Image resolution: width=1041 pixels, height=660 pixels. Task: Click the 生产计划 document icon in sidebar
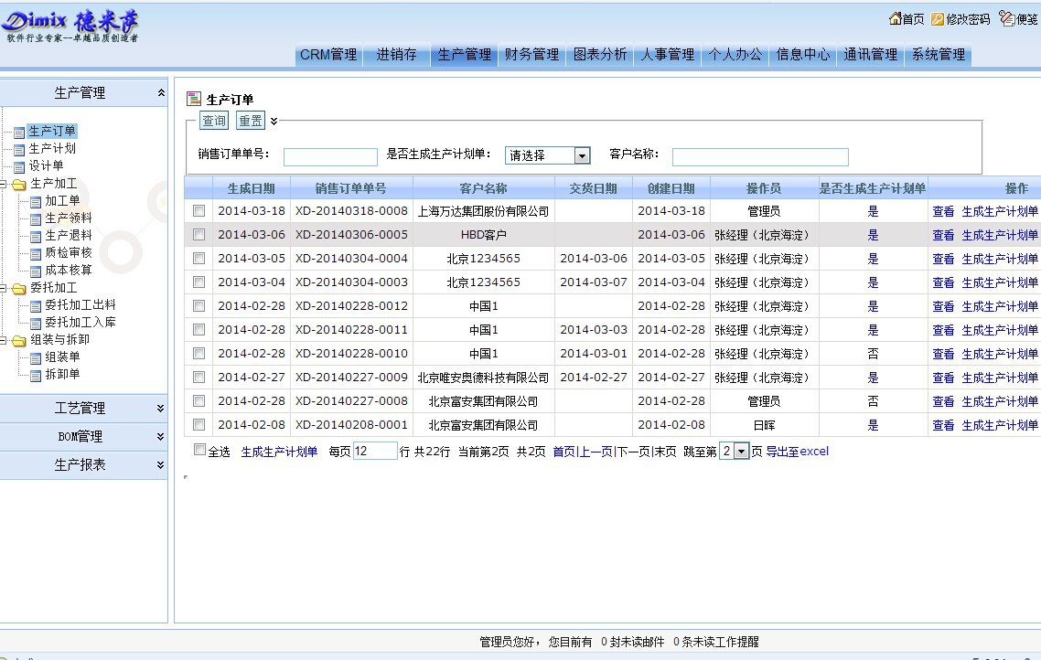(19, 149)
